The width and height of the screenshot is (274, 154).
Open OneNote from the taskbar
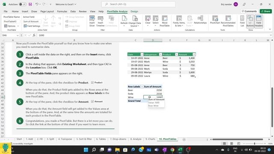click(x=164, y=150)
